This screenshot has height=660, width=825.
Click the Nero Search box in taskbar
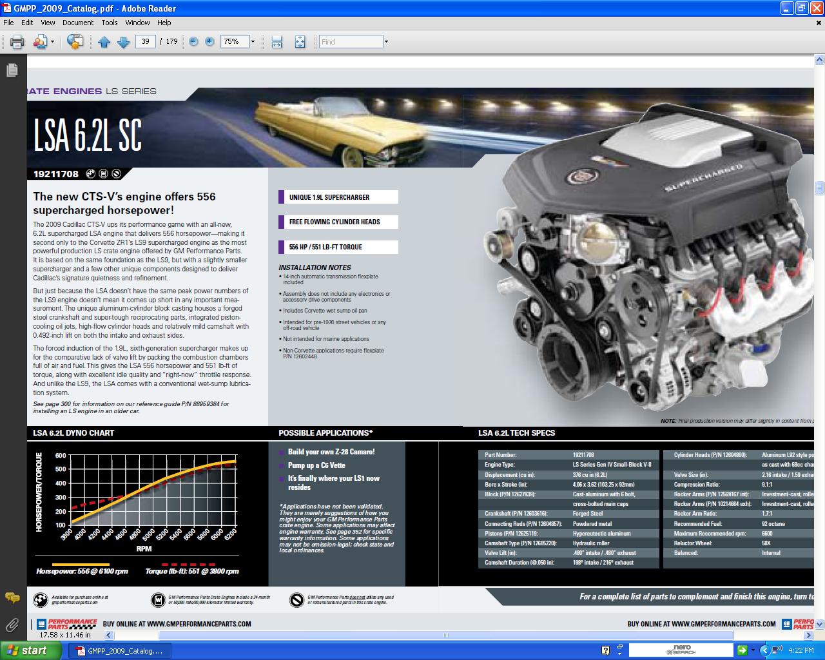point(681,650)
